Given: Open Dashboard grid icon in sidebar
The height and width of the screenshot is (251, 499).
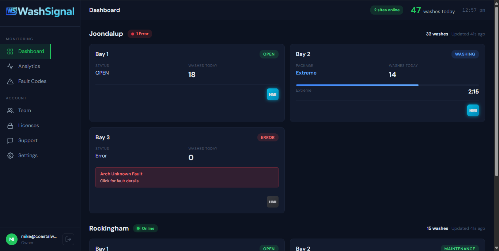Looking at the screenshot, I should pyautogui.click(x=10, y=52).
